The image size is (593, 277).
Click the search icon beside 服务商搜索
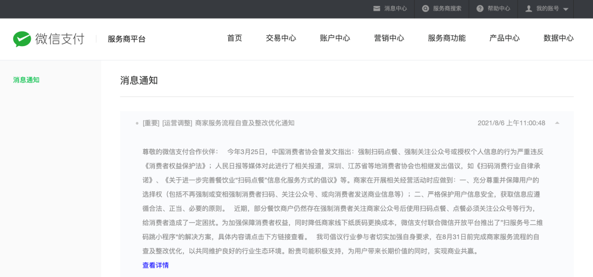(x=426, y=9)
